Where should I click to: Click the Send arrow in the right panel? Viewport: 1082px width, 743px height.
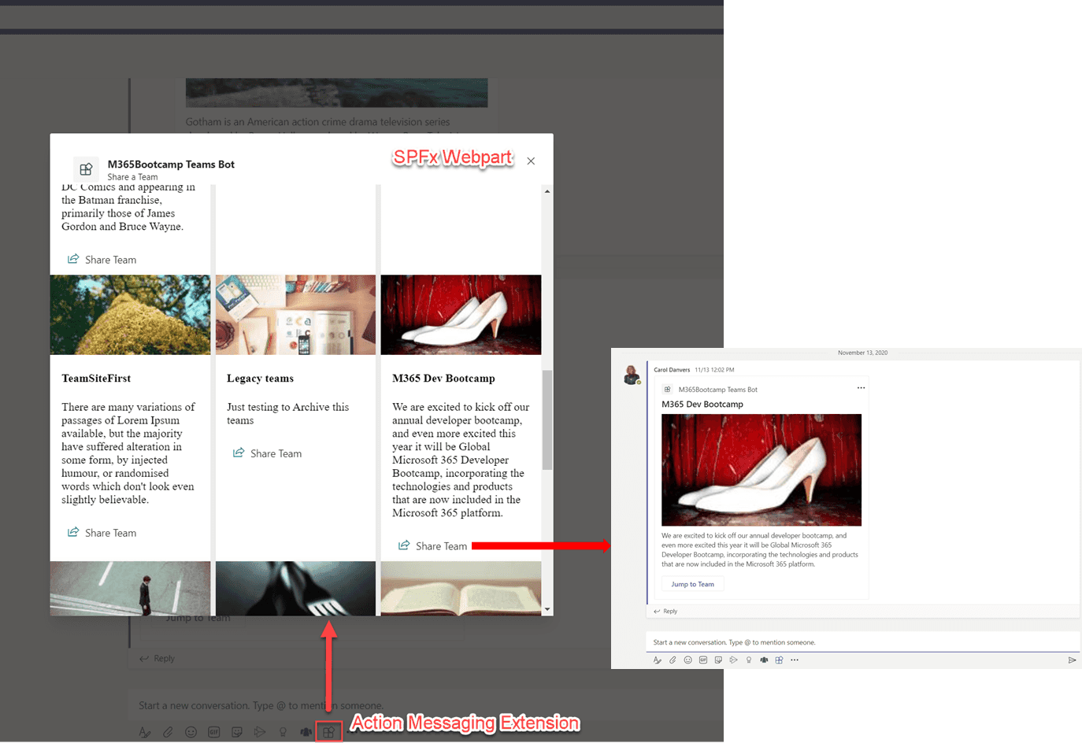1072,660
